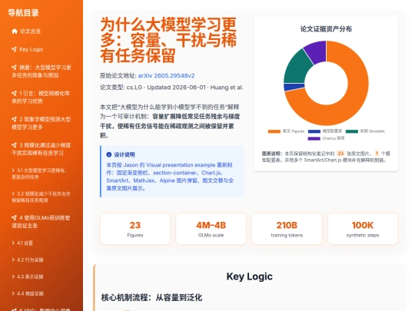Click the paper-plane icon next to Key Logic

coord(14,49)
